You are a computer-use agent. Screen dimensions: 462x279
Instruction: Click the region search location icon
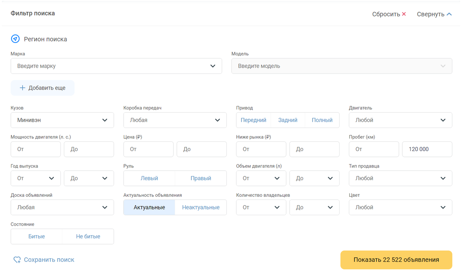[15, 39]
